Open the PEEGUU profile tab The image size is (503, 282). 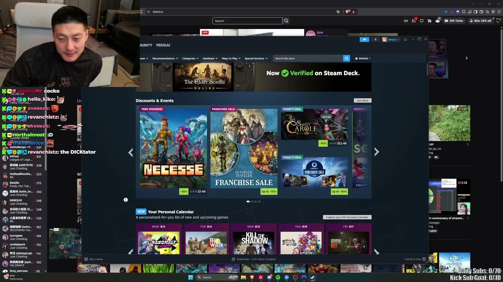[163, 45]
